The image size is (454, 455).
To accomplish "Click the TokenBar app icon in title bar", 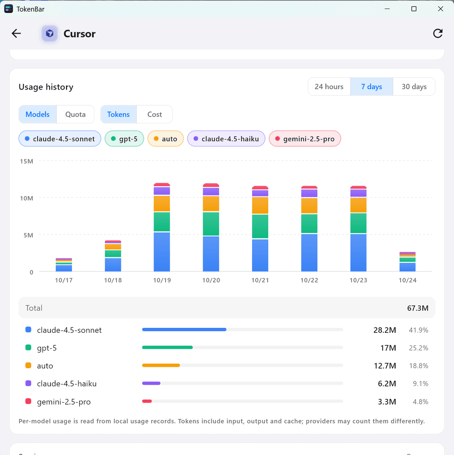I will coord(8,9).
